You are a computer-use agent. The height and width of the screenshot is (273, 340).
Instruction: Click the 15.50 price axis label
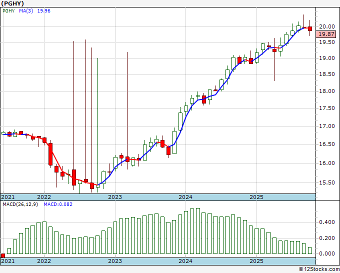(x=327, y=182)
